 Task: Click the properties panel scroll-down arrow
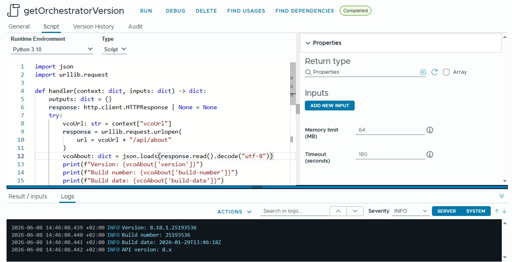coord(505,181)
